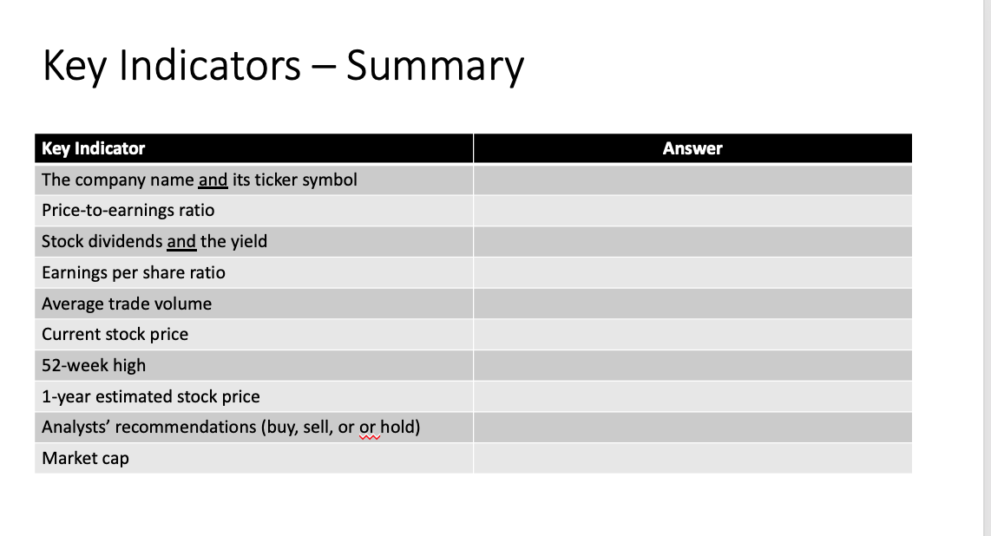Click the misspelled word with red underline
991x536 pixels.
pyautogui.click(x=367, y=428)
